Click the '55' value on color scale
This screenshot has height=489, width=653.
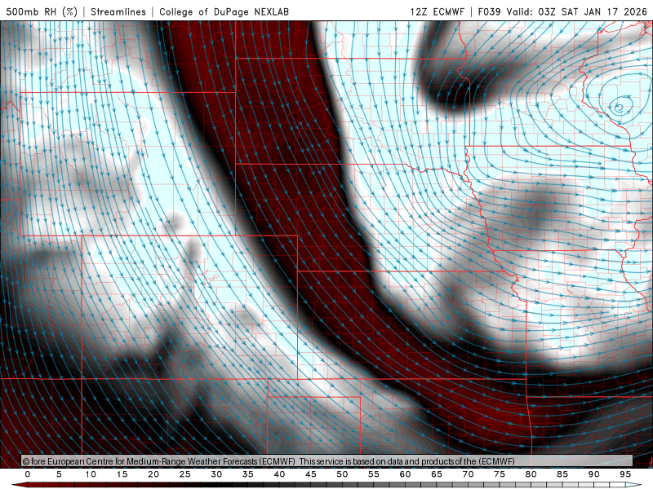coord(374,474)
